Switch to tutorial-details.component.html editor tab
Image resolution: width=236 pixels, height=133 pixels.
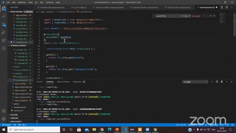[108, 7]
